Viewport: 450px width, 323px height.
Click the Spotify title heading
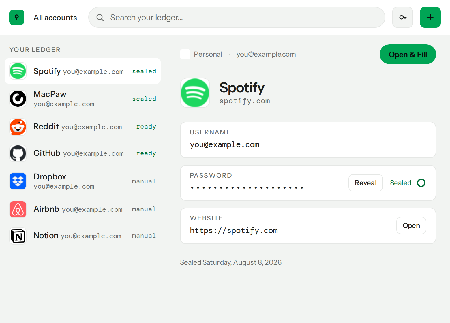click(242, 88)
